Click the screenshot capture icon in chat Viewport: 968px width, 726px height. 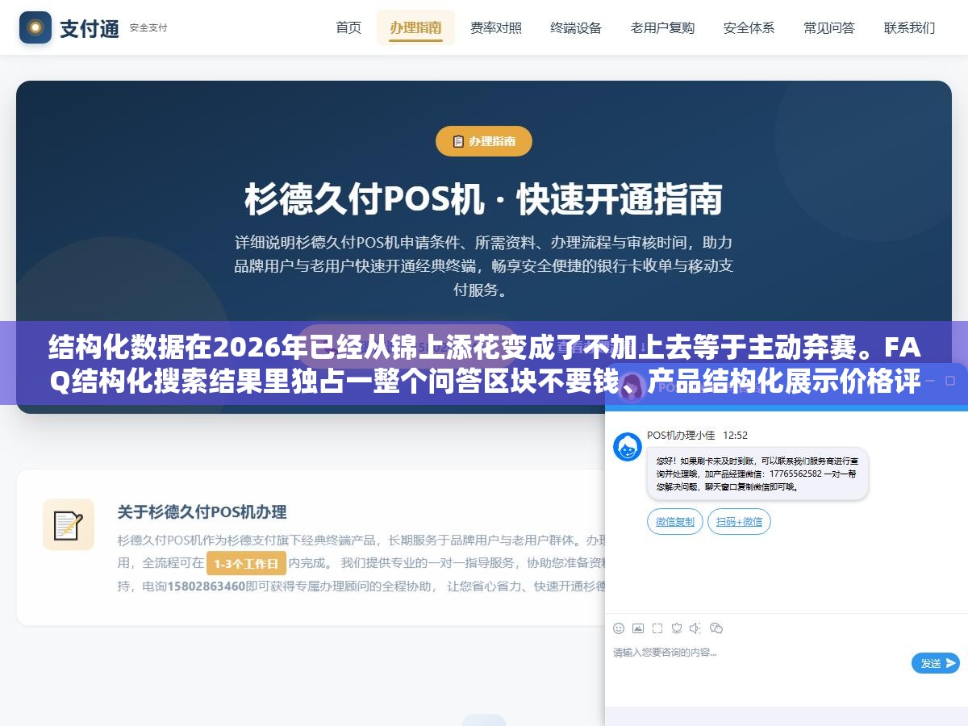[x=657, y=628]
